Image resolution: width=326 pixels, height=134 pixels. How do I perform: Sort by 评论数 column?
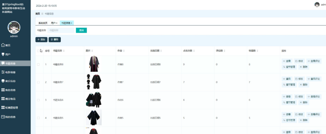pyautogui.click(x=224, y=51)
